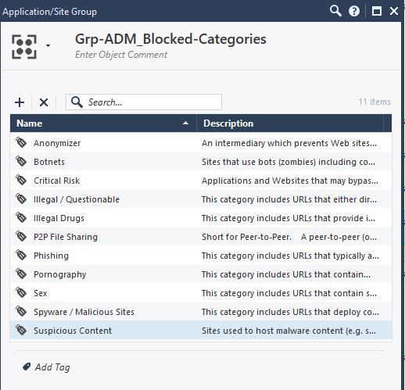Screen dimensions: 405x390
Task: Focus the Search items field
Action: 144,102
